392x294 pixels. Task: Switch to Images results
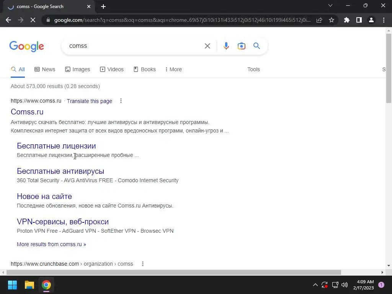(x=77, y=70)
